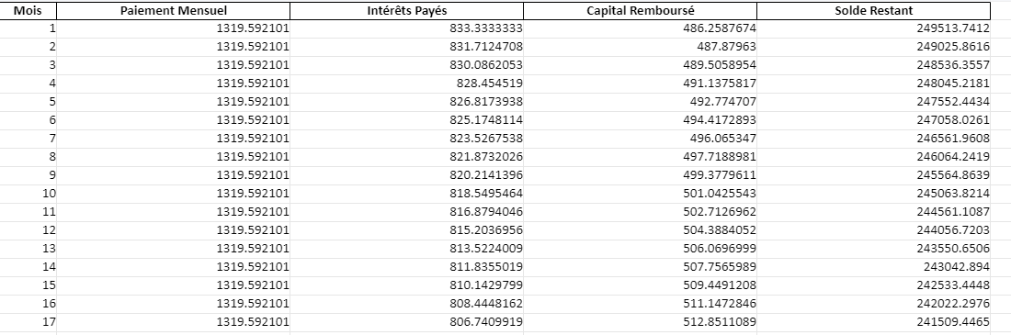Click balance value 246561.9608
Viewport: 1011px width, 335px height.
pos(874,139)
